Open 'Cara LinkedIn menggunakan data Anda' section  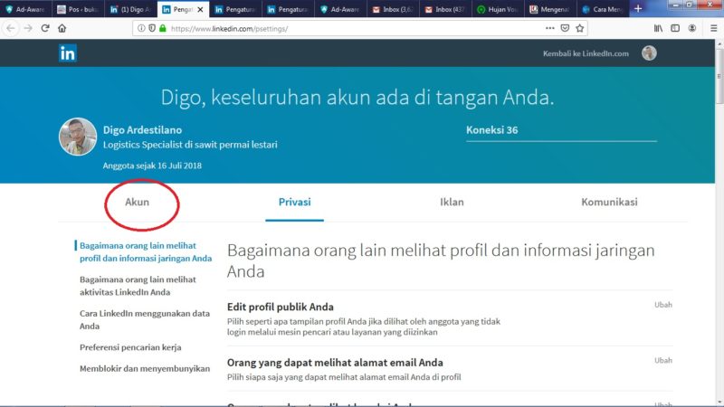(145, 319)
